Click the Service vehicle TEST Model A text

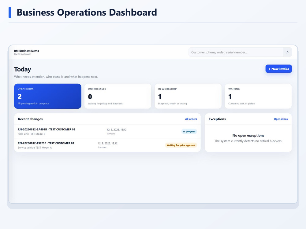pyautogui.click(x=35, y=147)
